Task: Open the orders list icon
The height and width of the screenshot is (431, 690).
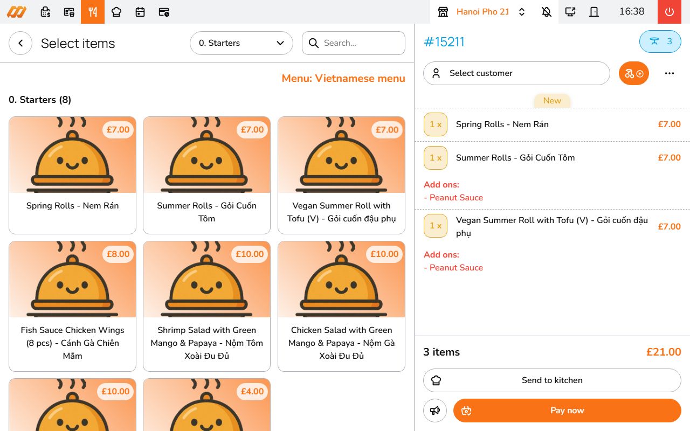Action: pyautogui.click(x=69, y=12)
